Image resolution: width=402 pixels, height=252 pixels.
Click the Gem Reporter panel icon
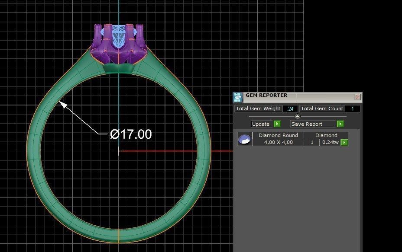coord(238,98)
